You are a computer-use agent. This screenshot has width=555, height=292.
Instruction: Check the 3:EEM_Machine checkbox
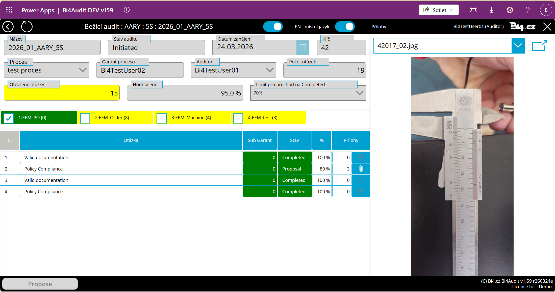(x=162, y=118)
